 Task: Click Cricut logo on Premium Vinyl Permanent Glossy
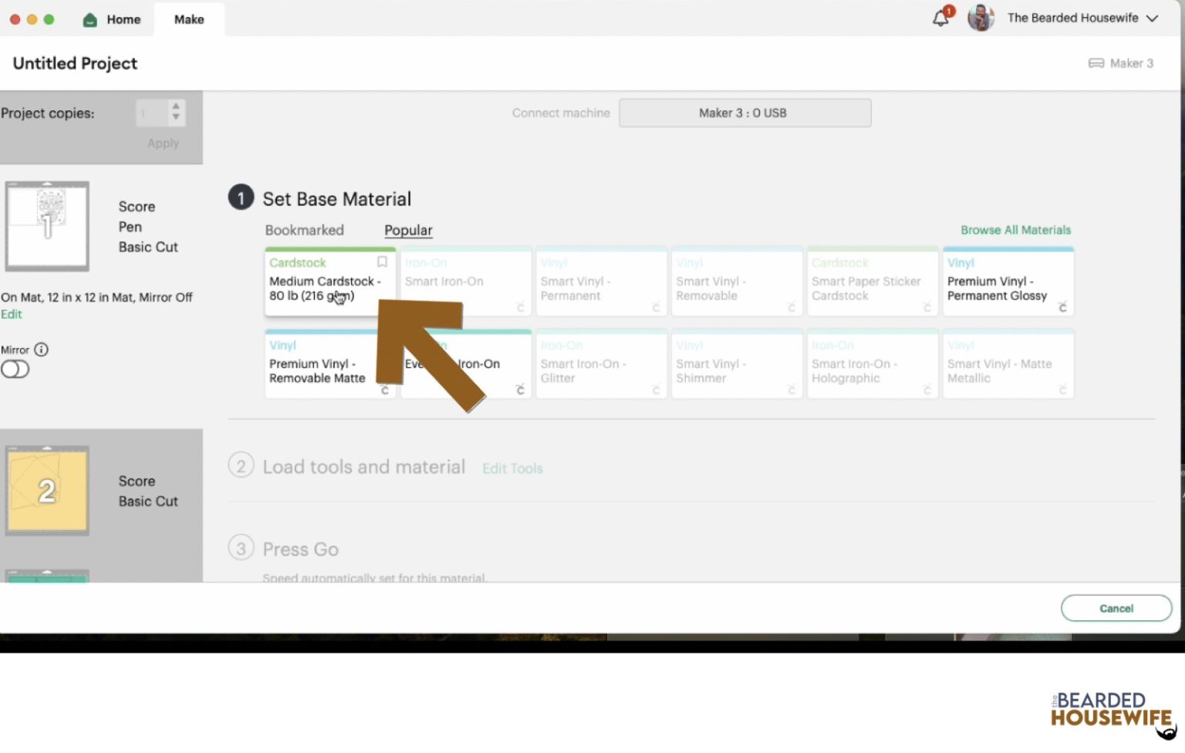(x=1062, y=308)
